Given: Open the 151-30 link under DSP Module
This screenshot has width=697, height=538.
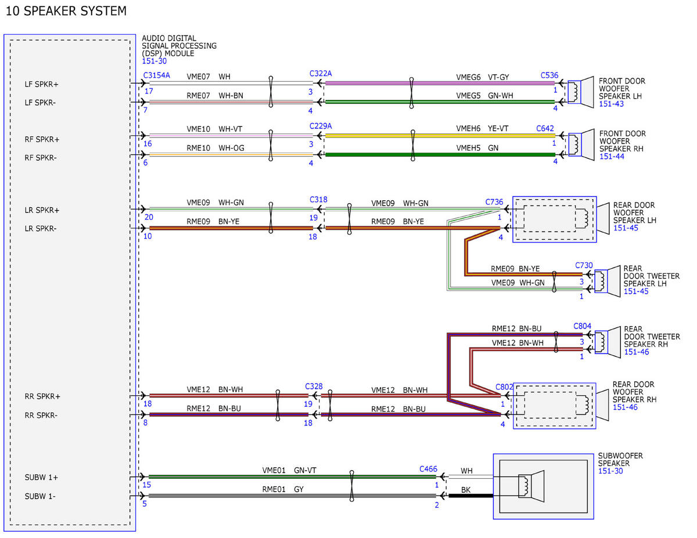Looking at the screenshot, I should tap(154, 61).
